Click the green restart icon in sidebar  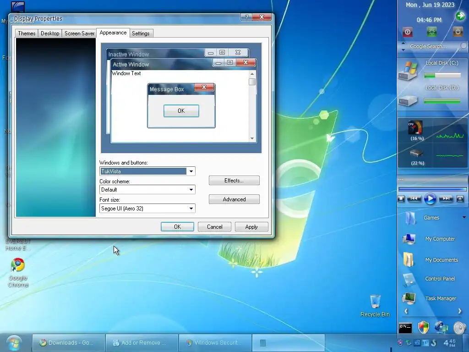pyautogui.click(x=431, y=32)
